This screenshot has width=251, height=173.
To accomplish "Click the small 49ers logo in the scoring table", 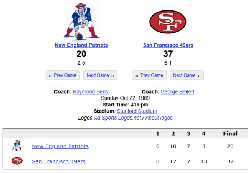I will pyautogui.click(x=17, y=161).
